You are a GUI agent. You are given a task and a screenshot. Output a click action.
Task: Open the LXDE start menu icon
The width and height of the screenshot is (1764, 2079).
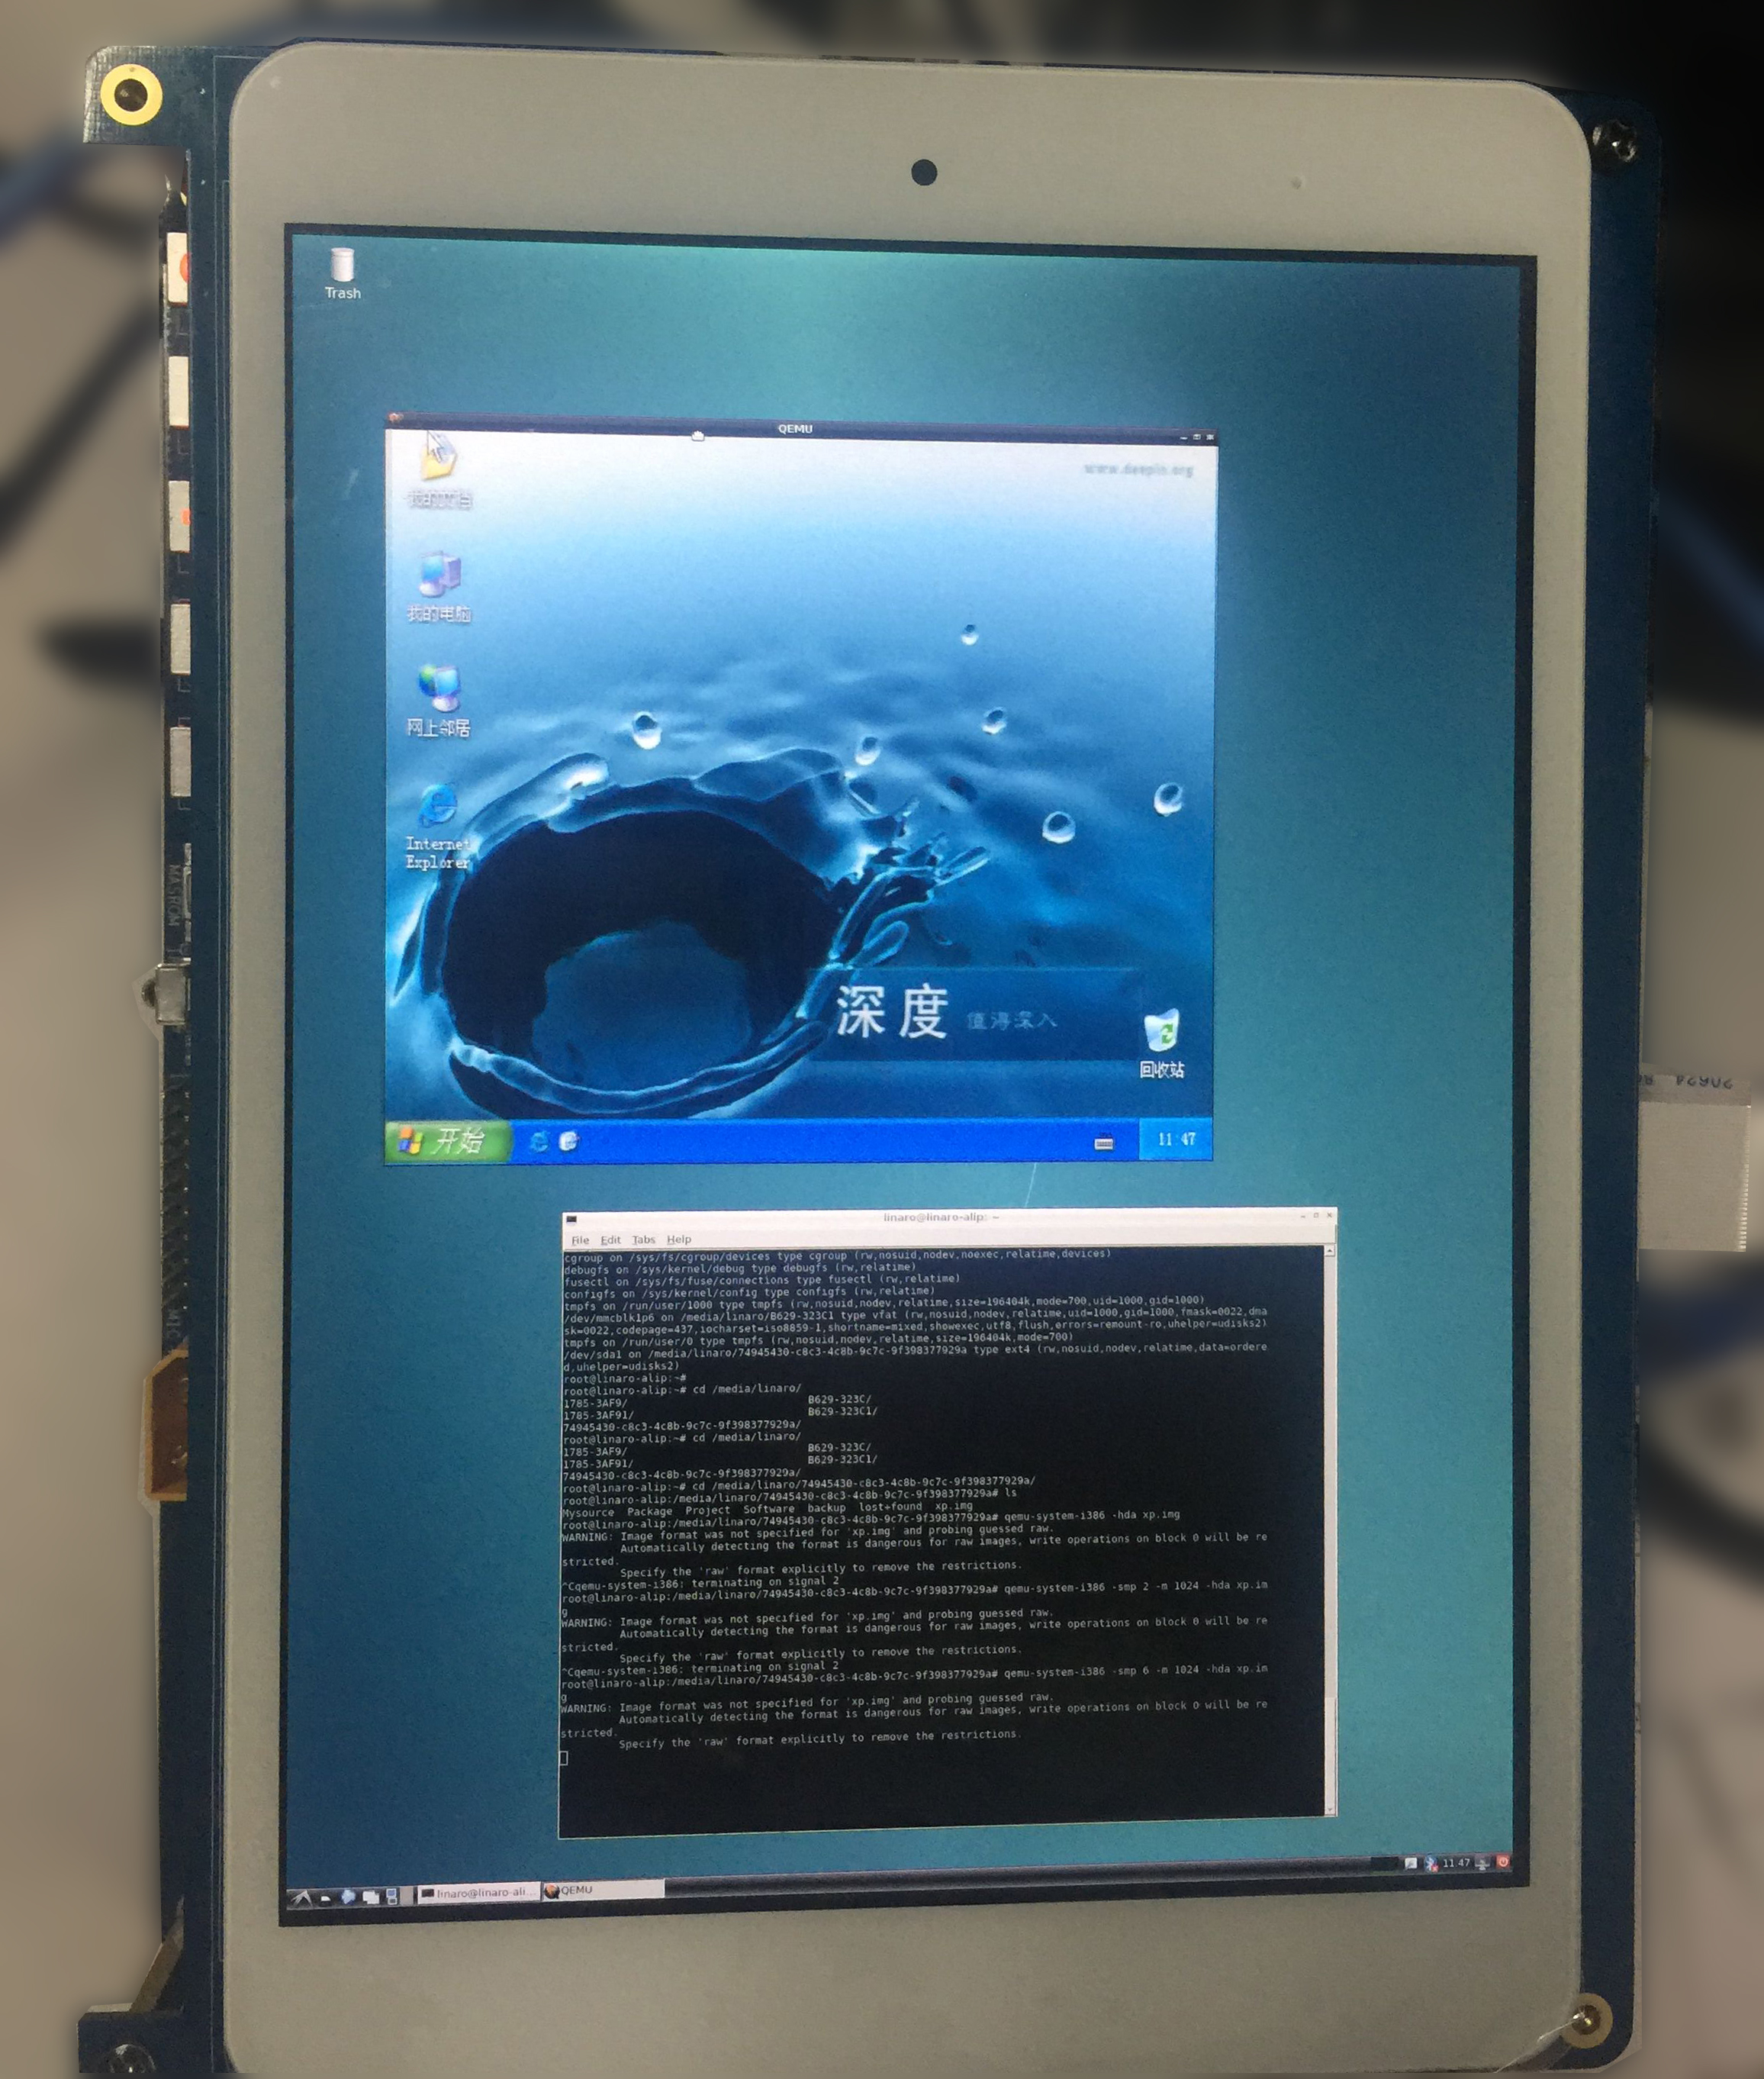(x=300, y=1897)
